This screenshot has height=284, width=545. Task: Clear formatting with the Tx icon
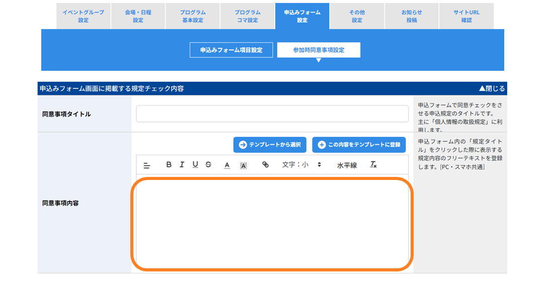(373, 164)
